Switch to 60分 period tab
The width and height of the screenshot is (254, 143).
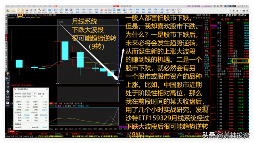pyautogui.click(x=44, y=15)
